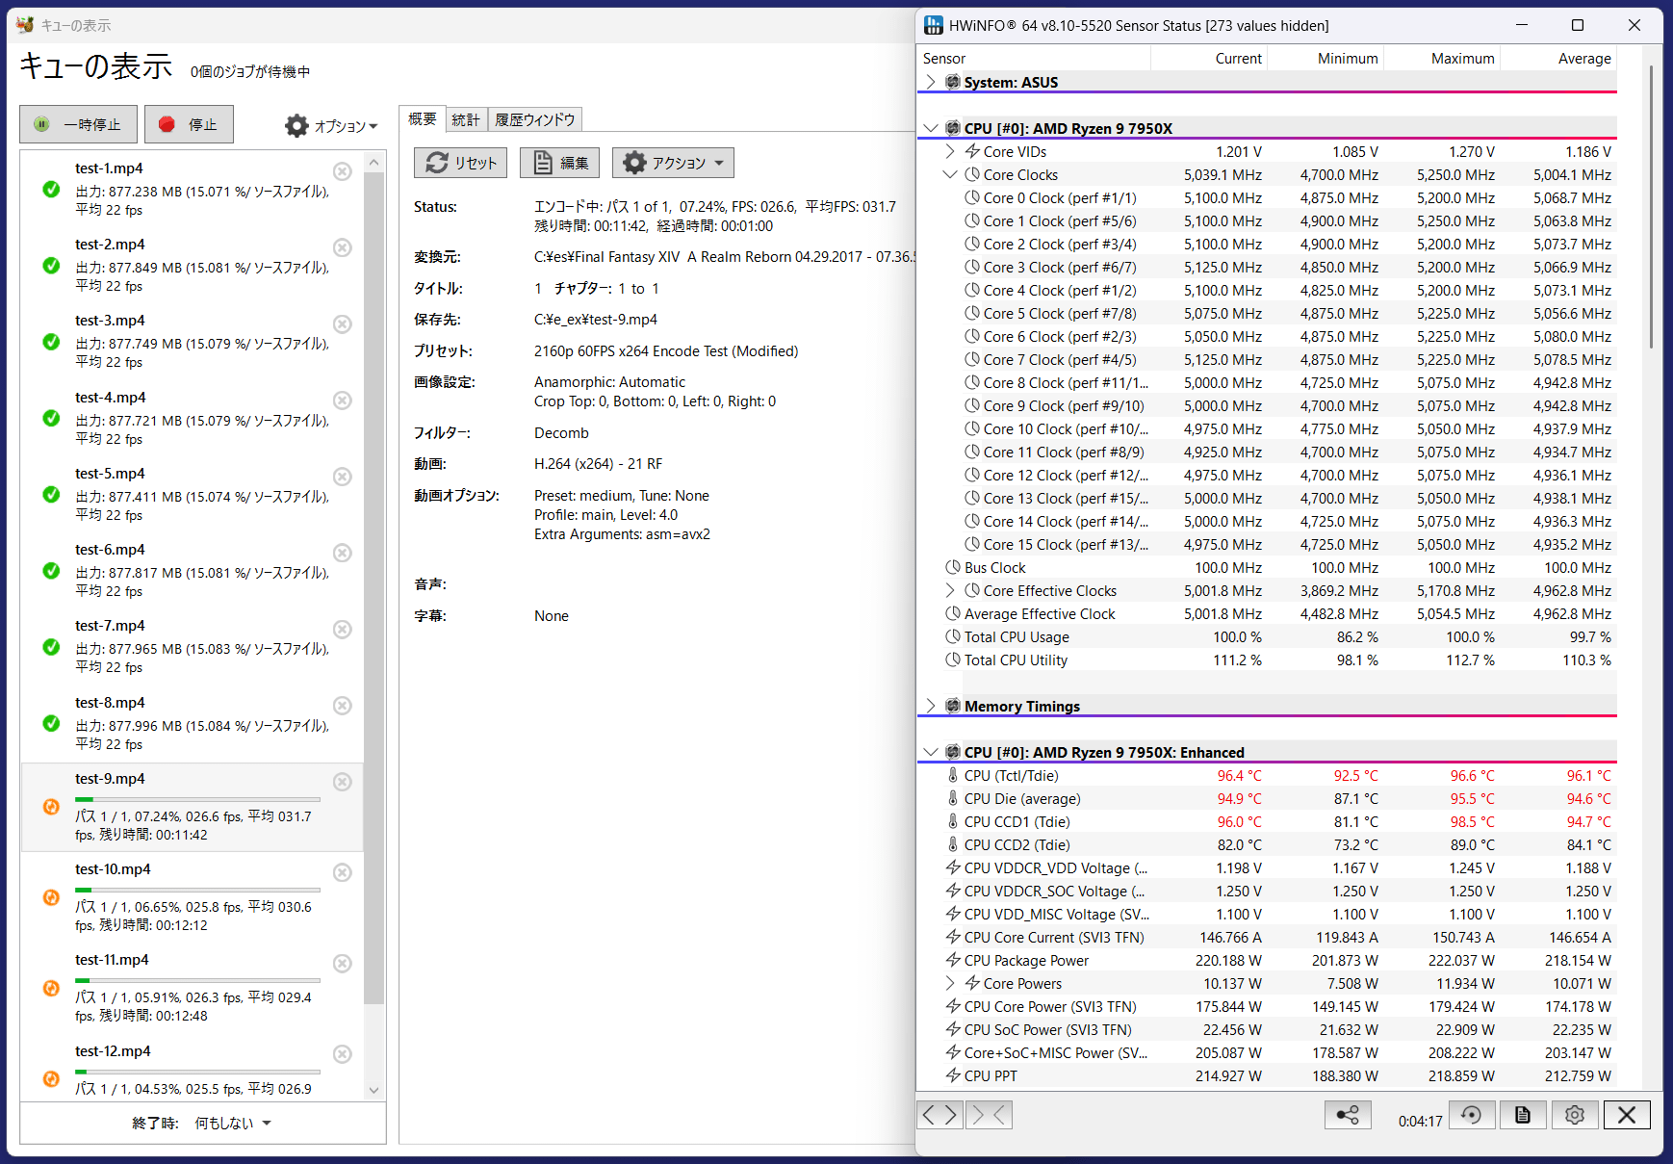Viewport: 1673px width, 1164px height.
Task: Remove test-3.mp4 job via X icon
Action: pyautogui.click(x=342, y=323)
